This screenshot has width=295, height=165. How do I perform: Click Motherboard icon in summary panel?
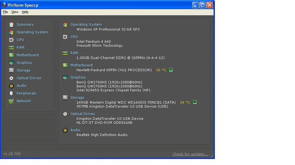(65, 65)
